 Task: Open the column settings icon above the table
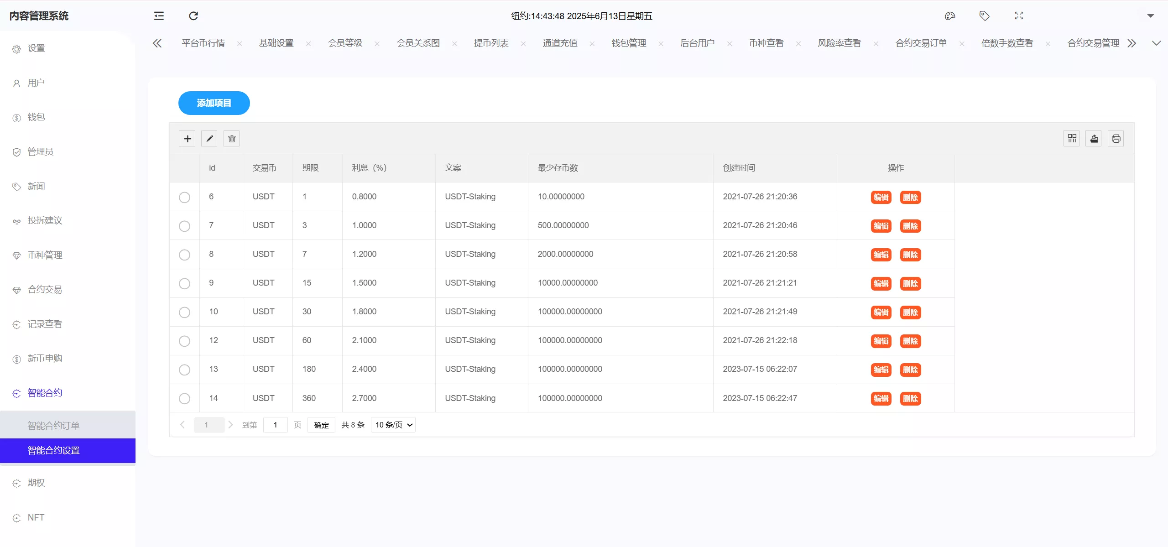click(x=1072, y=138)
